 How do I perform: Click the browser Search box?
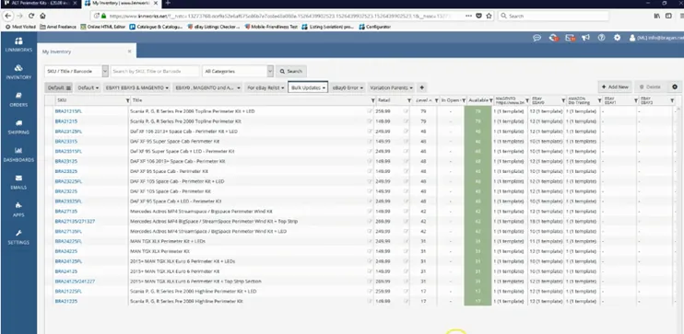click(x=553, y=16)
